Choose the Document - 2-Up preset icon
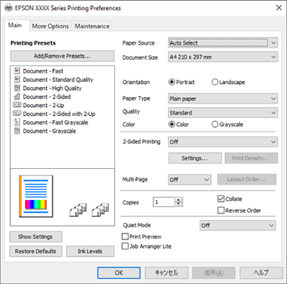 click(x=17, y=105)
